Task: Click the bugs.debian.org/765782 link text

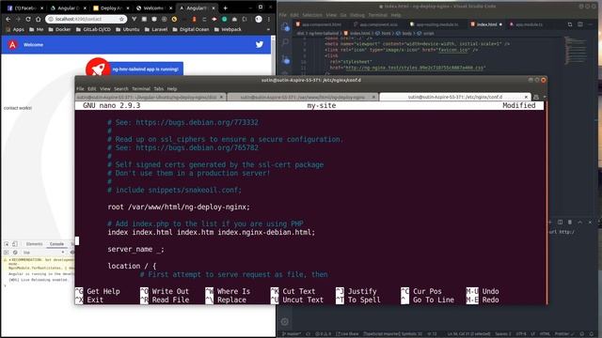Action: click(197, 148)
